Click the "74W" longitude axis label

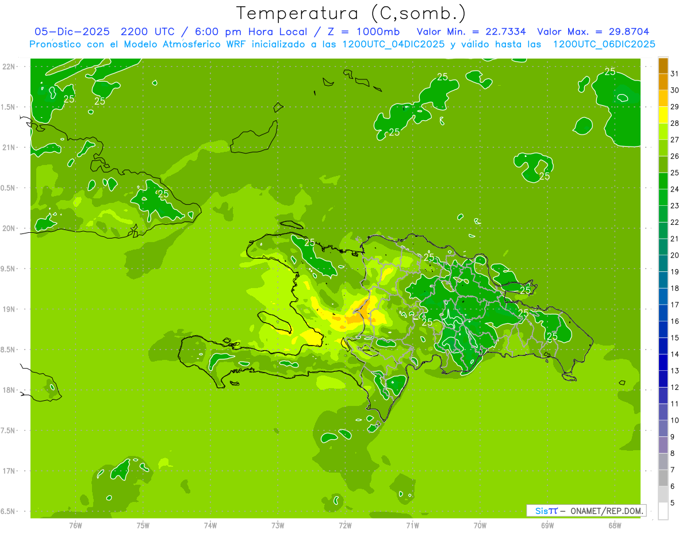210,526
